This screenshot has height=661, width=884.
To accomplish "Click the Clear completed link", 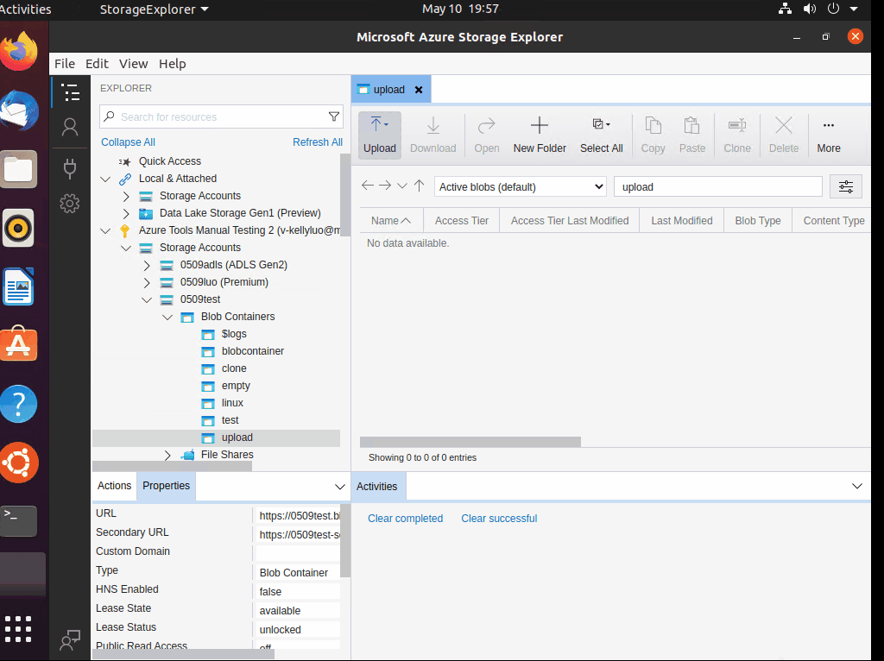I will coord(406,519).
